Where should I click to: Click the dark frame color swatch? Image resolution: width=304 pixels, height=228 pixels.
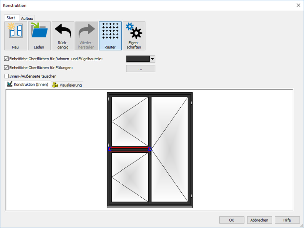[138, 59]
